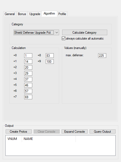Switch to the General tab
The height and width of the screenshot is (162, 121).
pyautogui.click(x=10, y=14)
